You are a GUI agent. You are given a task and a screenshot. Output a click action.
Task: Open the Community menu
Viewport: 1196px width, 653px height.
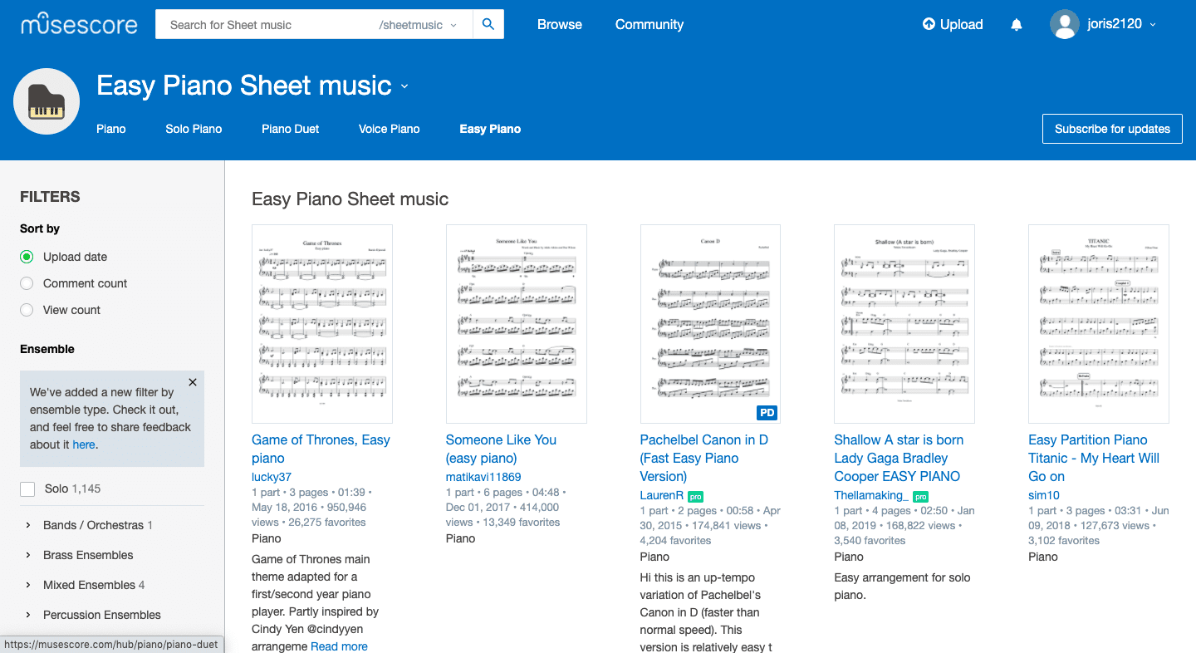tap(649, 25)
